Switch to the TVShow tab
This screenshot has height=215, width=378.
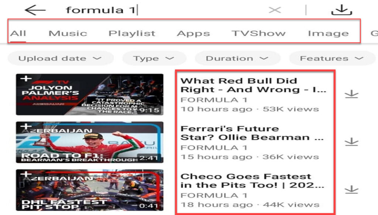coord(258,33)
